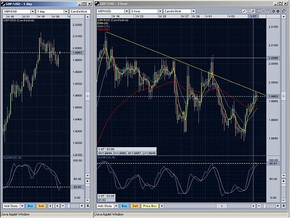Reset 3 hour chart with R button
The width and height of the screenshot is (290, 218).
[x=284, y=206]
